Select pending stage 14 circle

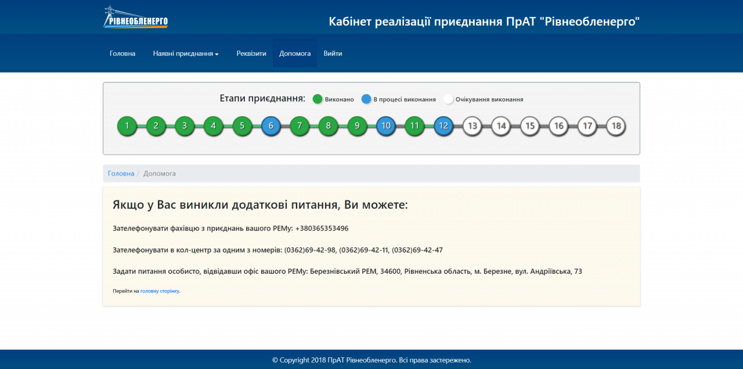click(x=501, y=126)
